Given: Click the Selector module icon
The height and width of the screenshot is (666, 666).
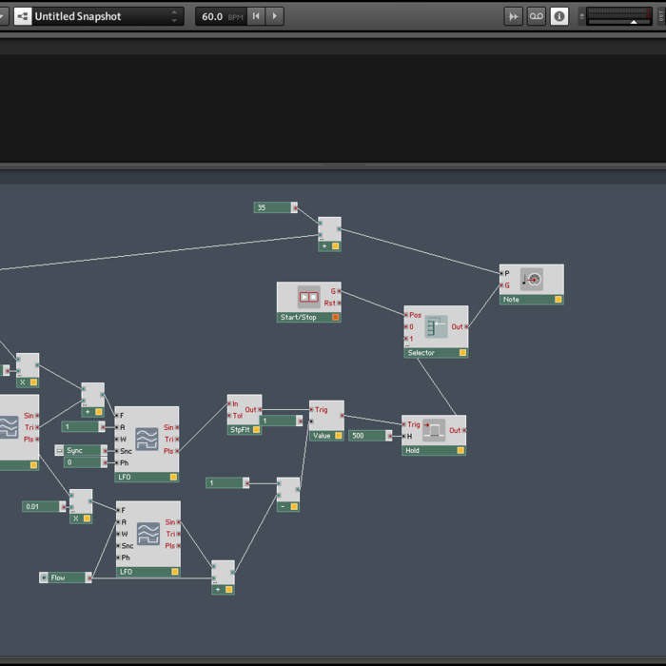Looking at the screenshot, I should [x=436, y=328].
